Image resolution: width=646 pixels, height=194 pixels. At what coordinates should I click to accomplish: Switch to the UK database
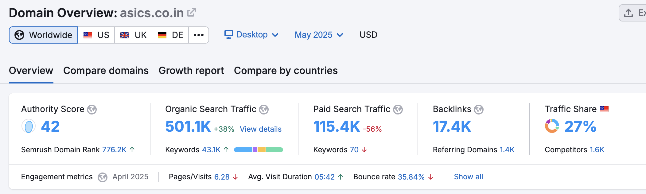(133, 35)
